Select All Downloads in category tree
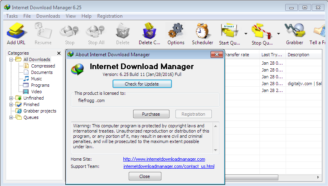The height and width of the screenshot is (186, 328). pos(37,59)
